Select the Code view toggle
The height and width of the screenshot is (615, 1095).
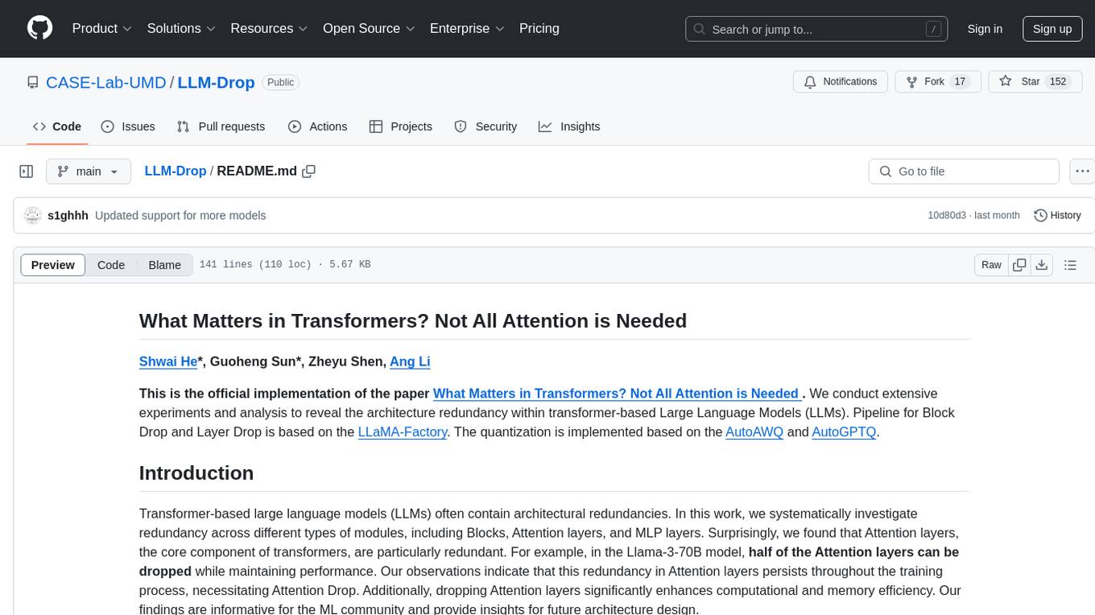(x=111, y=265)
